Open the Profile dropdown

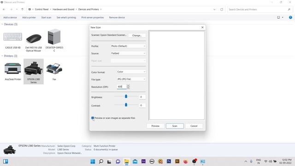point(128,46)
